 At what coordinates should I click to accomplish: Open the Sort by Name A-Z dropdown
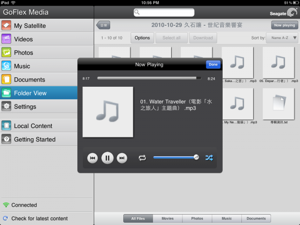click(282, 38)
